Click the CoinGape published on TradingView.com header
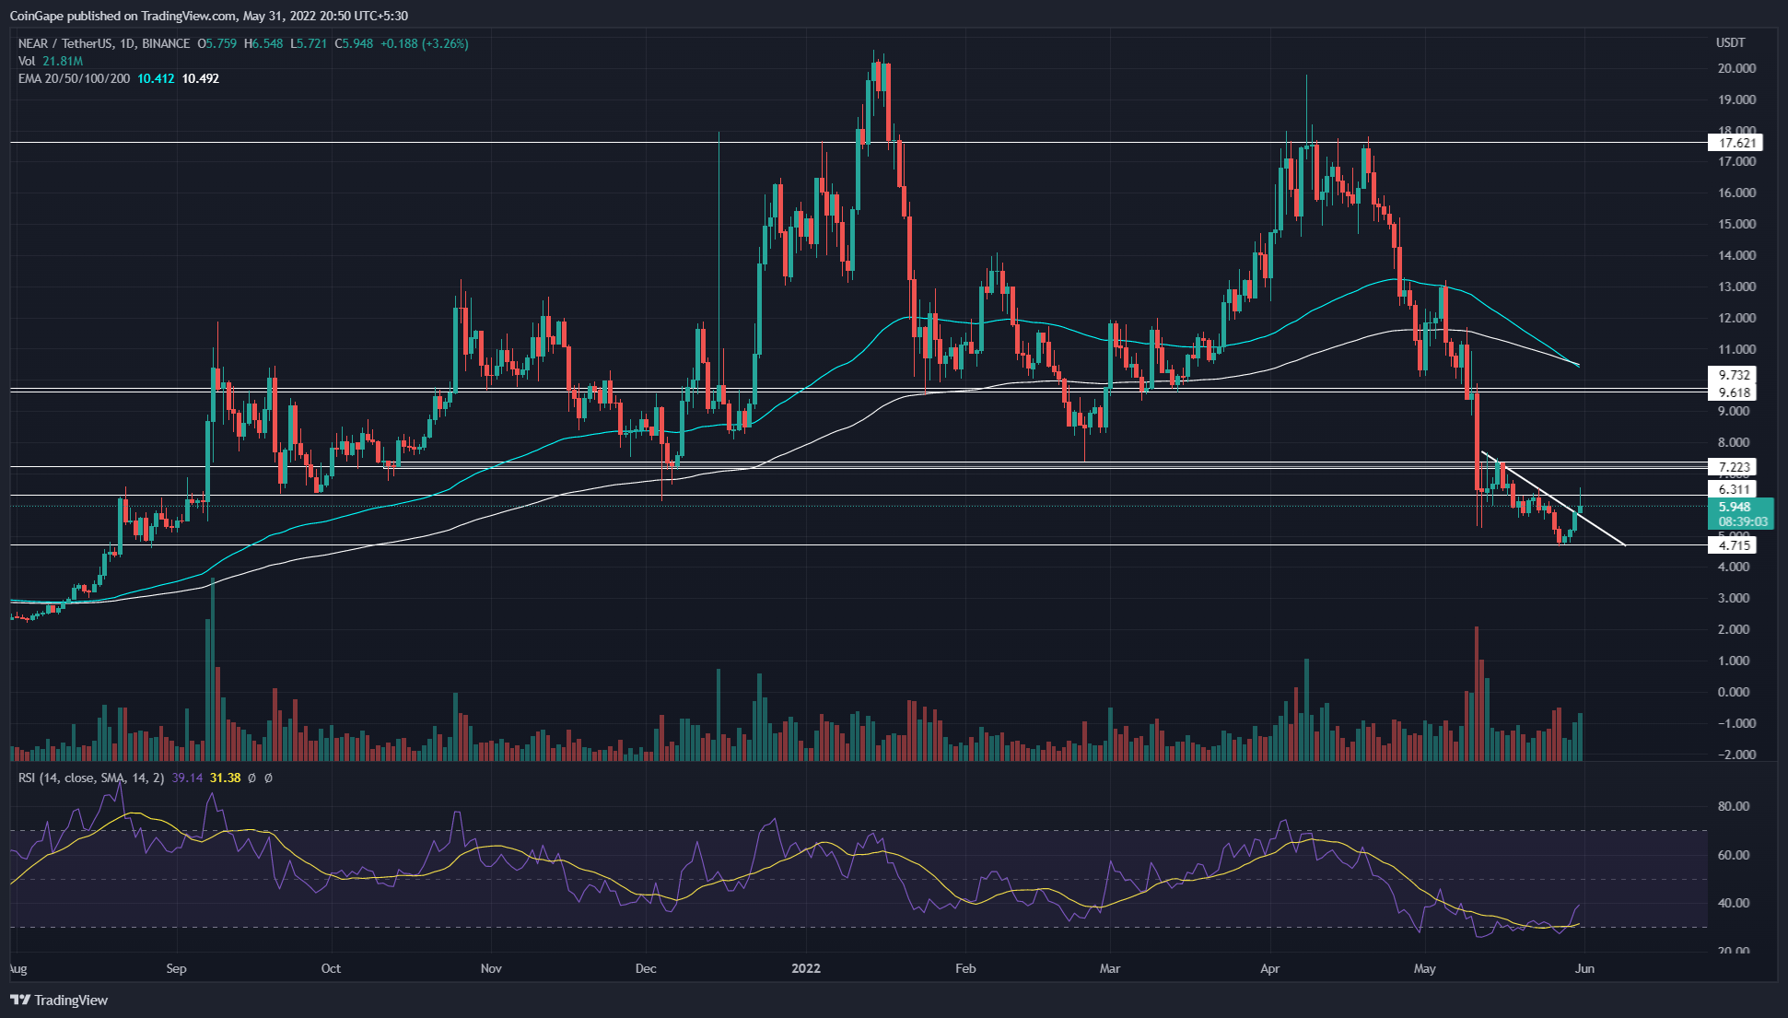The image size is (1788, 1018). 208,16
